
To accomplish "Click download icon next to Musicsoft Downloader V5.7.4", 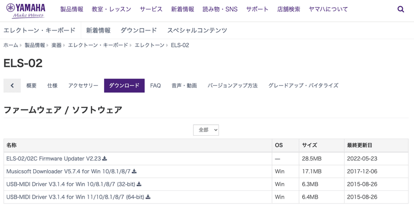I will click(x=134, y=171).
